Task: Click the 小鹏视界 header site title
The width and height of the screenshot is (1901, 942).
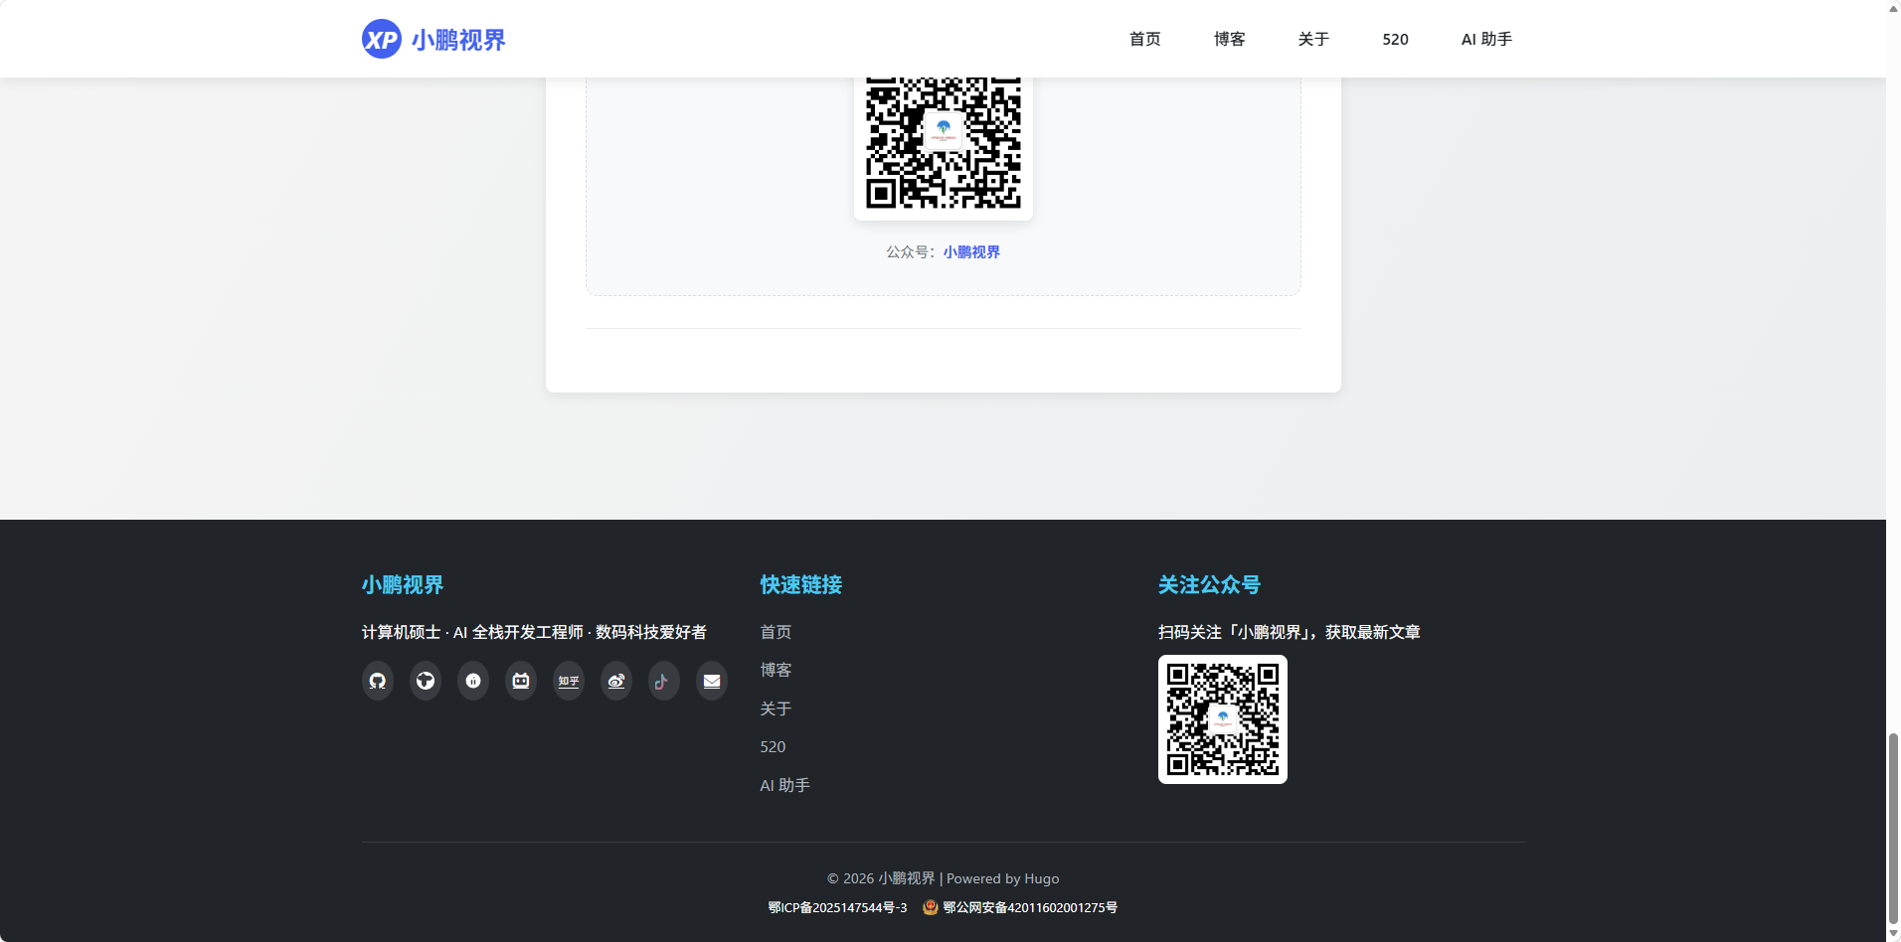Action: click(x=458, y=40)
